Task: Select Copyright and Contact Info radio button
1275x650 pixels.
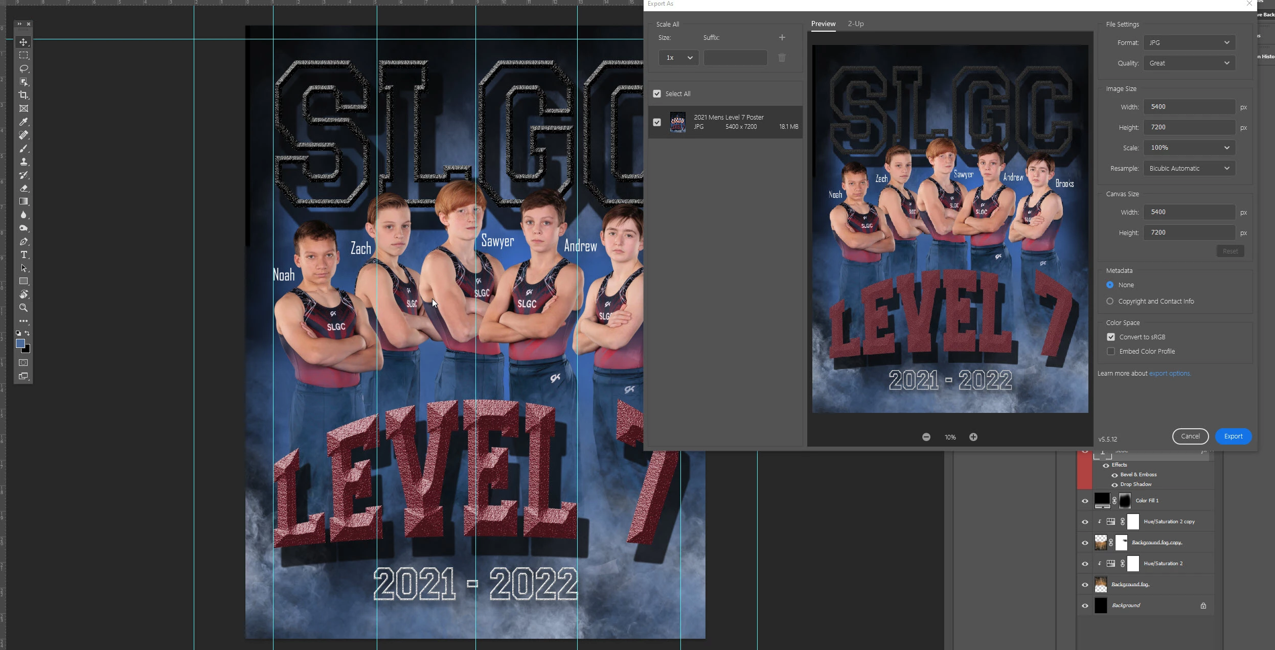Action: point(1110,301)
